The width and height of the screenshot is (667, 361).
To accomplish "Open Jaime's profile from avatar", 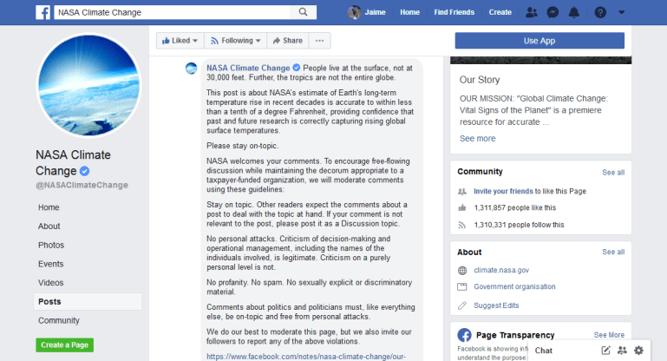I will point(354,12).
